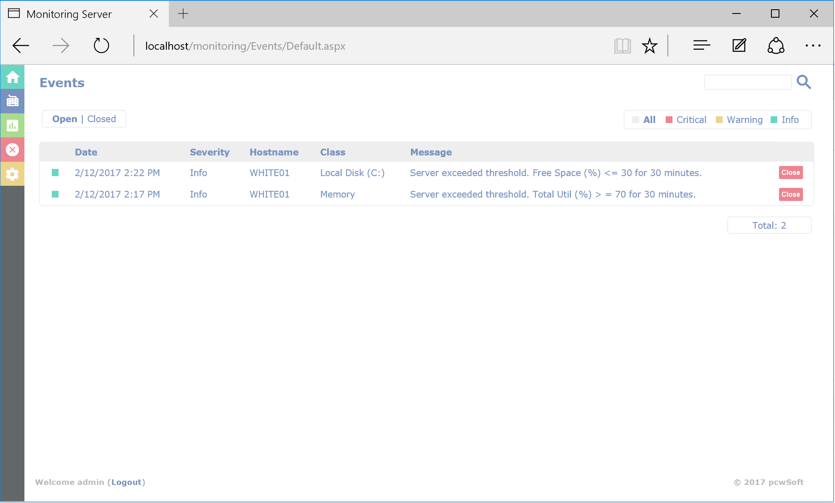The height and width of the screenshot is (503, 835).
Task: Close the Memory event
Action: [790, 195]
